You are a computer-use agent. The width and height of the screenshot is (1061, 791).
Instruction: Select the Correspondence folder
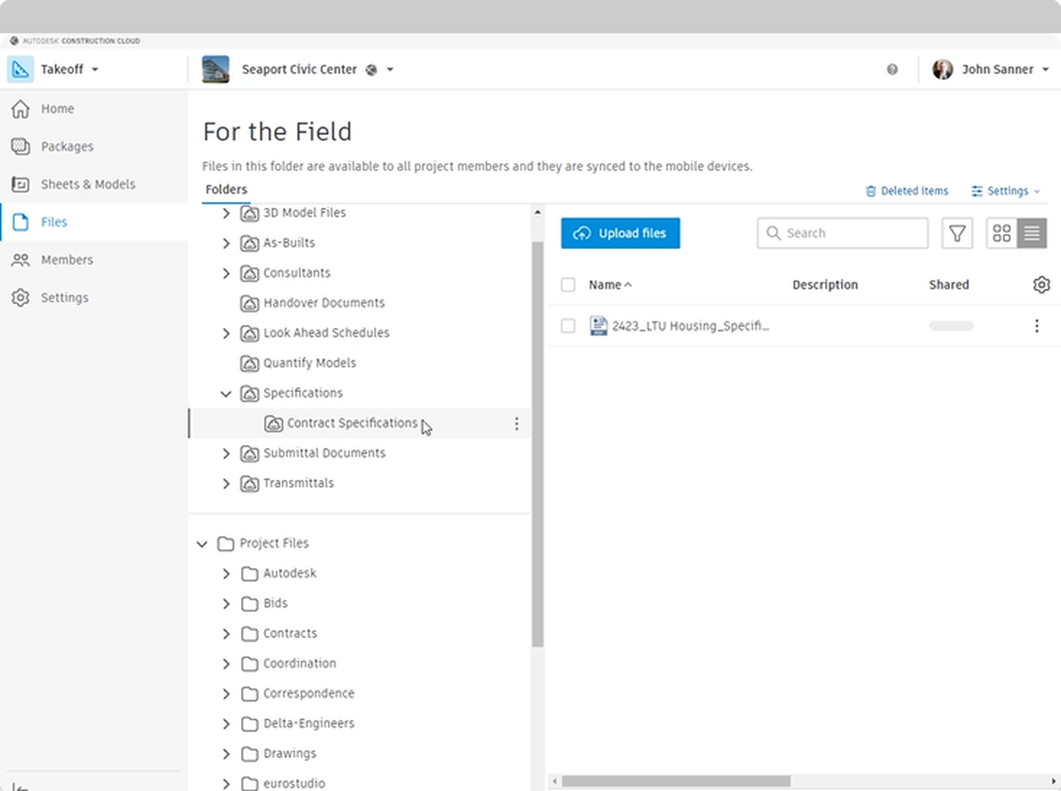click(309, 694)
